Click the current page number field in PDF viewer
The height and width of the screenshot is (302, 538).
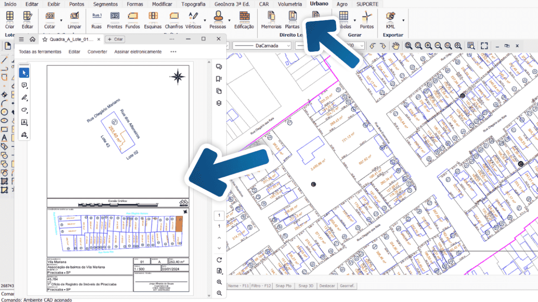[219, 216]
